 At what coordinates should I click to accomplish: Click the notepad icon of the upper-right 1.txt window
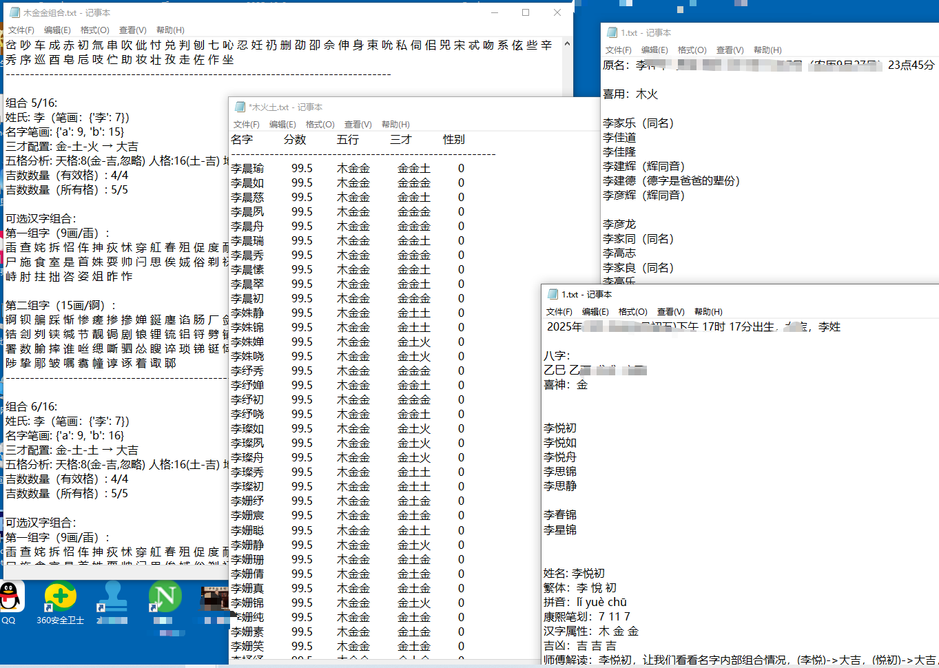click(x=612, y=32)
